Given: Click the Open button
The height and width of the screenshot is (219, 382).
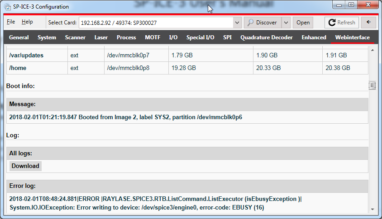Looking at the screenshot, I should (303, 23).
